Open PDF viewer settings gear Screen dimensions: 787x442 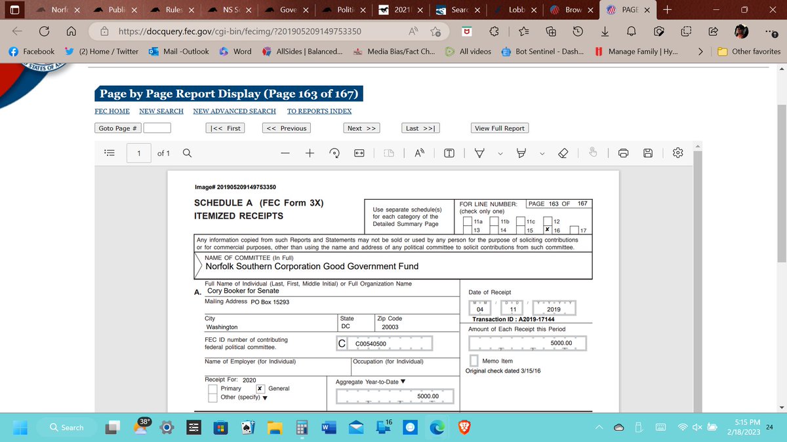[678, 153]
